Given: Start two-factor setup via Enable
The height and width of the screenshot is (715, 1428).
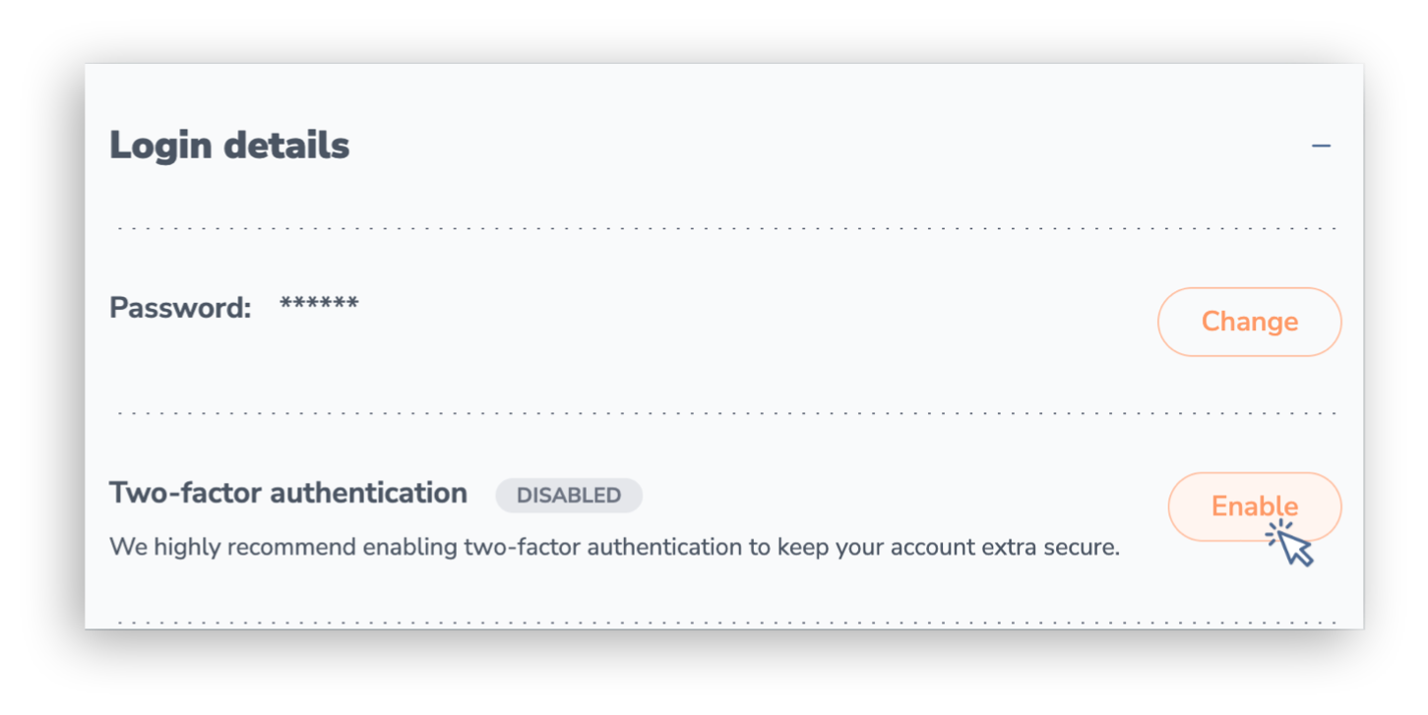Looking at the screenshot, I should [1254, 506].
